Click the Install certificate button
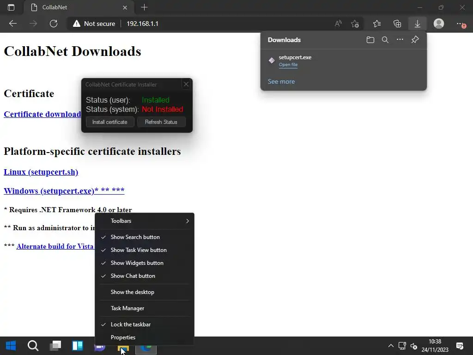This screenshot has height=355, width=473. click(x=110, y=122)
